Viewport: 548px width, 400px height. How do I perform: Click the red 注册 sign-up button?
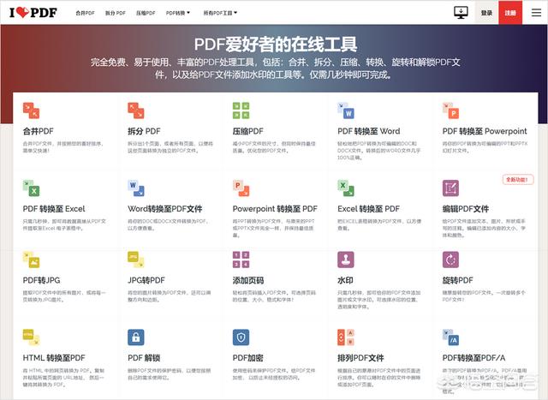[x=510, y=13]
